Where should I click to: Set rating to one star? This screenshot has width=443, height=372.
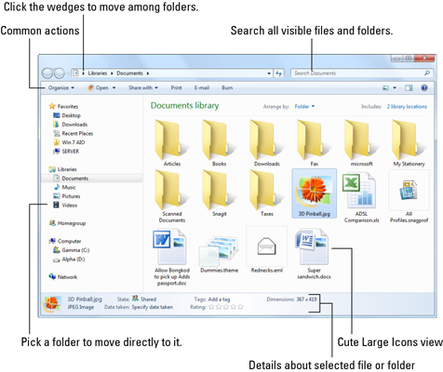tap(211, 307)
